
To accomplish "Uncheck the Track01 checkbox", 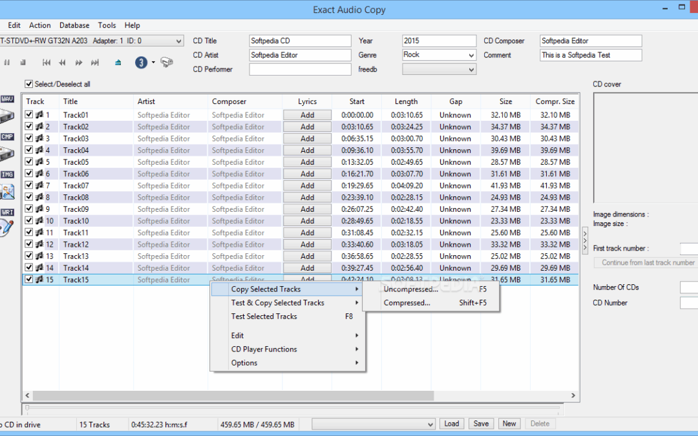I will (x=28, y=115).
